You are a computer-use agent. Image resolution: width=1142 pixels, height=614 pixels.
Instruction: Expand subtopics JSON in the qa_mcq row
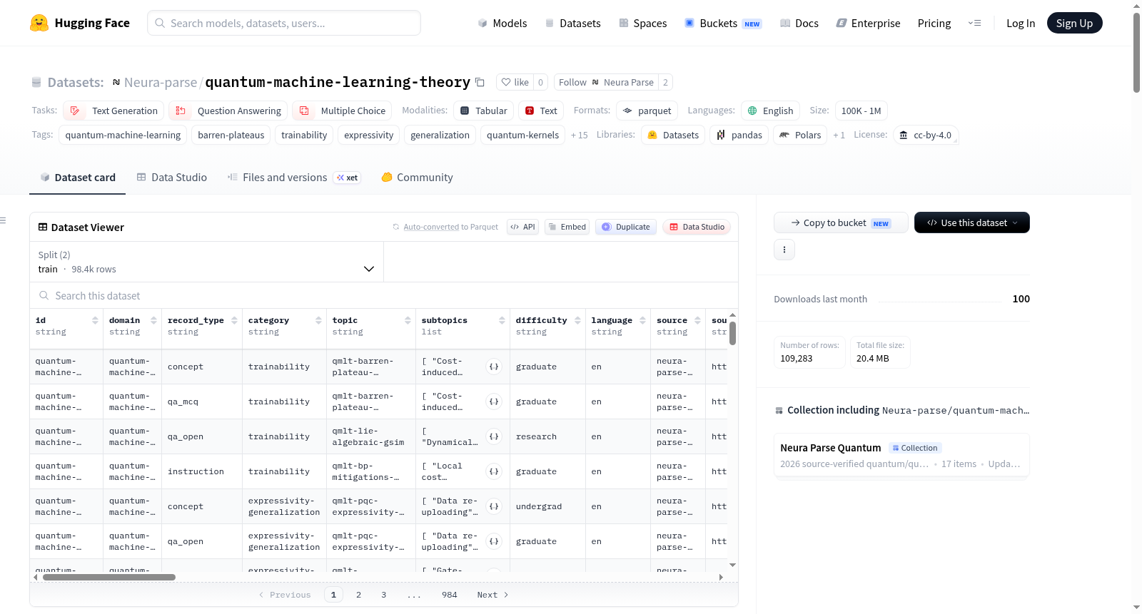494,401
